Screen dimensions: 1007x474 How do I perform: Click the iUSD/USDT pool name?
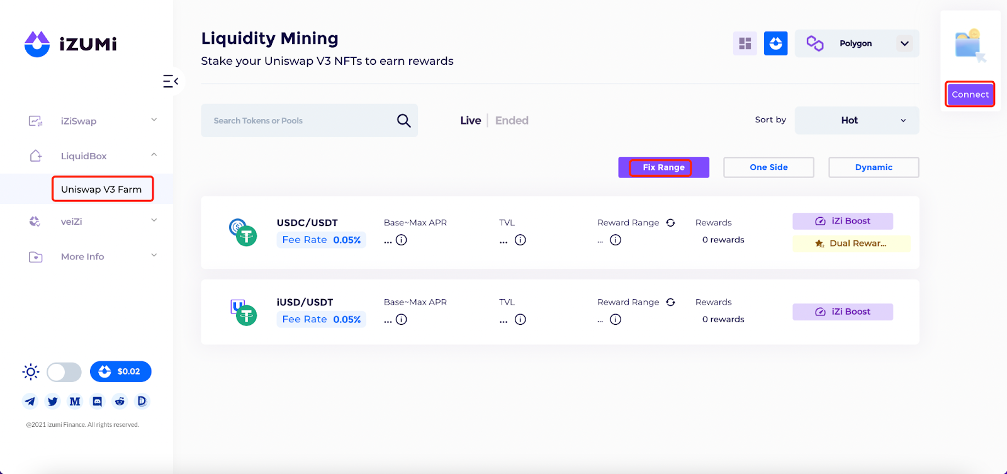305,302
